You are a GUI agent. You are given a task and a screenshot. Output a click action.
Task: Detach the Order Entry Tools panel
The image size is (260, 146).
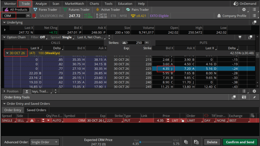234,97
